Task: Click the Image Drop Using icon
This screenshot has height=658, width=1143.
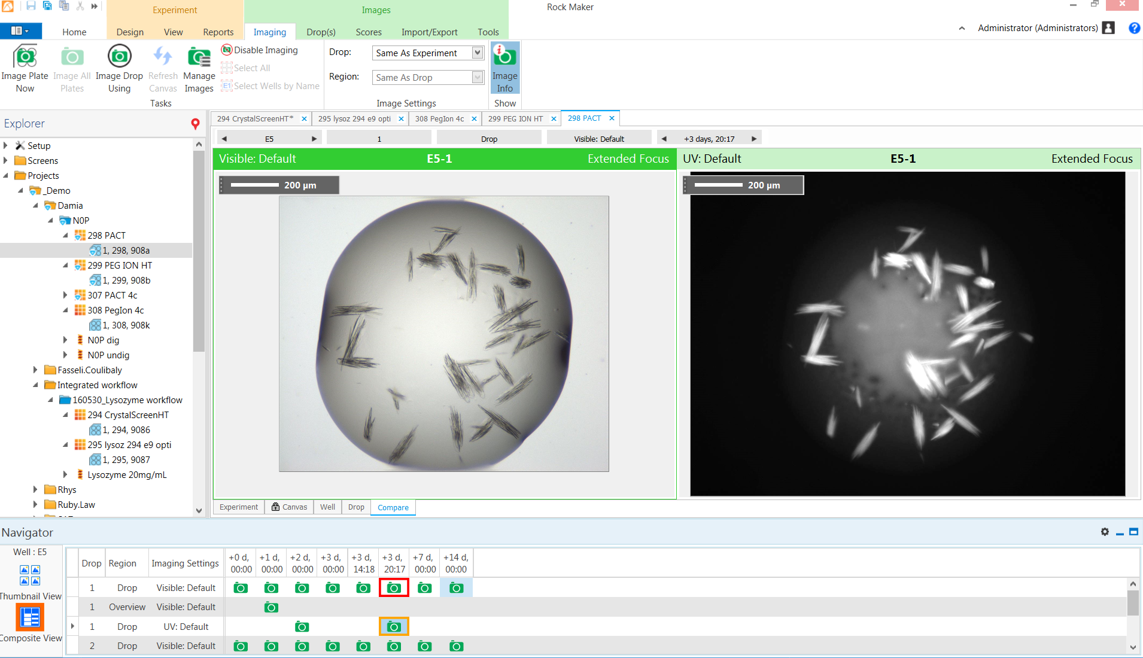Action: pyautogui.click(x=119, y=57)
